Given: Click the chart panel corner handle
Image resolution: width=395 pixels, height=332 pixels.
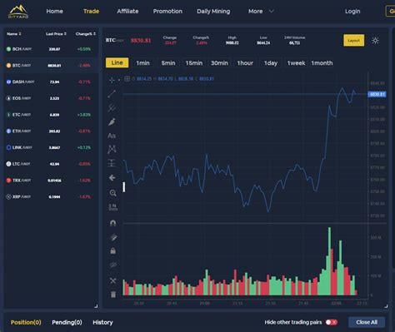Looking at the screenshot, I should pos(386,306).
